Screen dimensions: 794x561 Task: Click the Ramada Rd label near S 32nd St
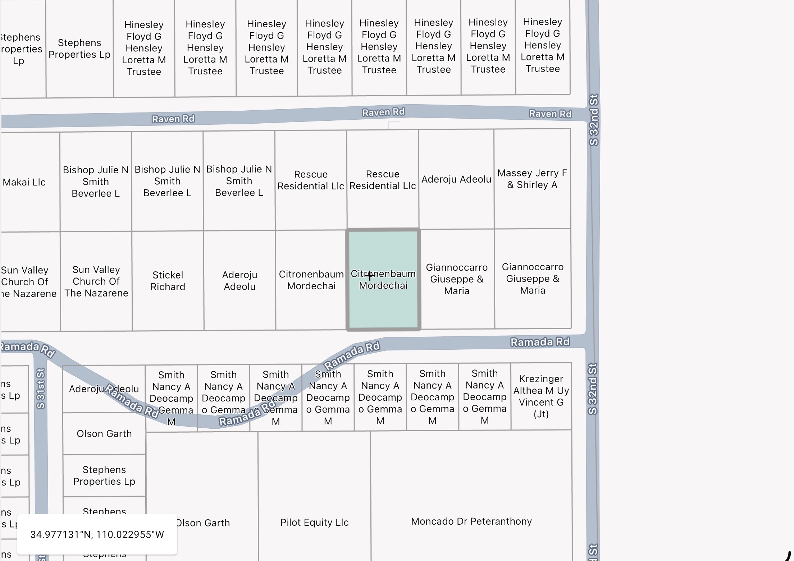[540, 342]
